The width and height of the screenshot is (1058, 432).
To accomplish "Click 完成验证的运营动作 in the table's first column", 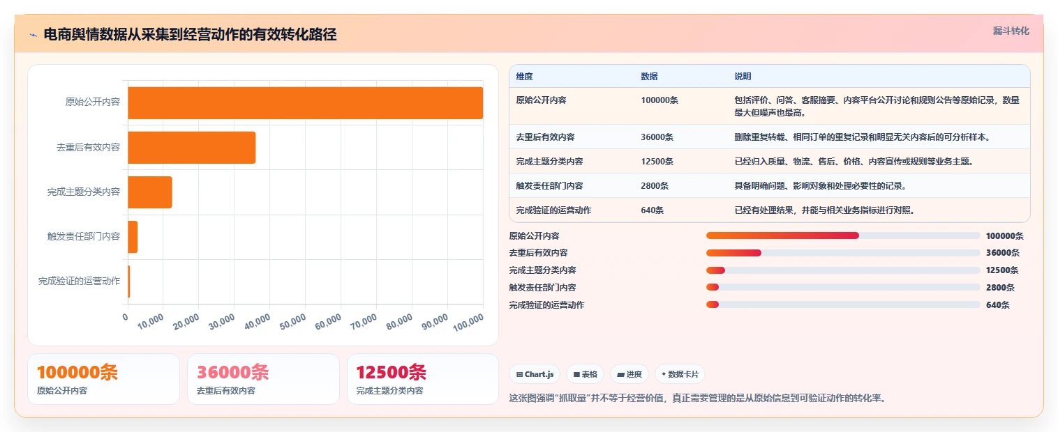I will [x=553, y=210].
